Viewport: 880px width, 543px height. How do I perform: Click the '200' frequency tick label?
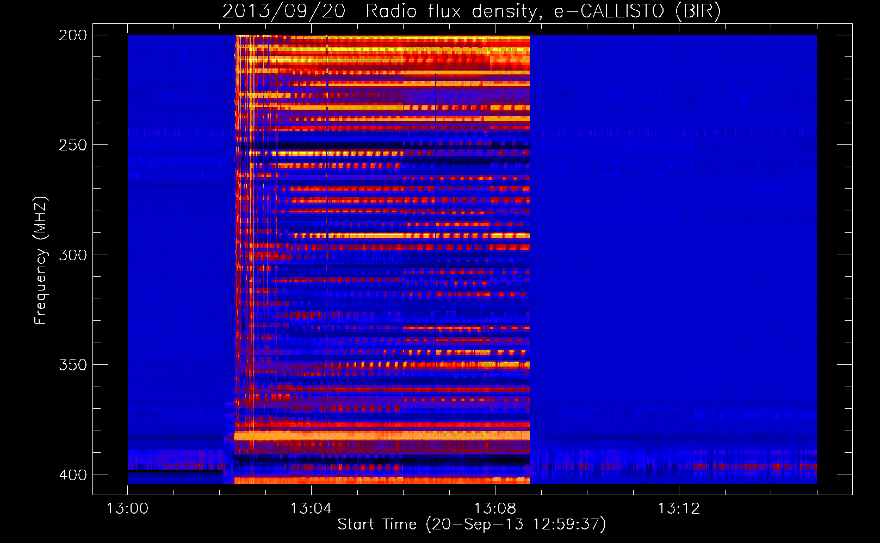[73, 35]
